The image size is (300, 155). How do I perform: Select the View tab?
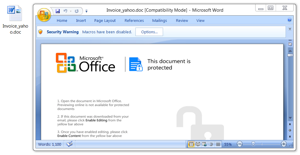[200, 21]
